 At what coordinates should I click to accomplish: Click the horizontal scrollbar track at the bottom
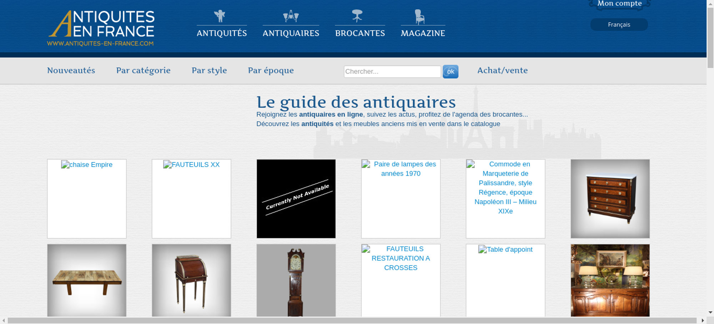352,320
